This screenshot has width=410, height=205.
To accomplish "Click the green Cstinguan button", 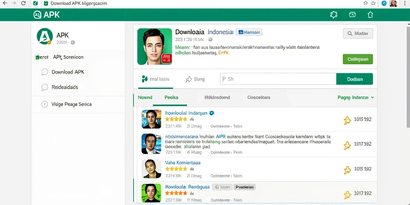I will point(358,59).
